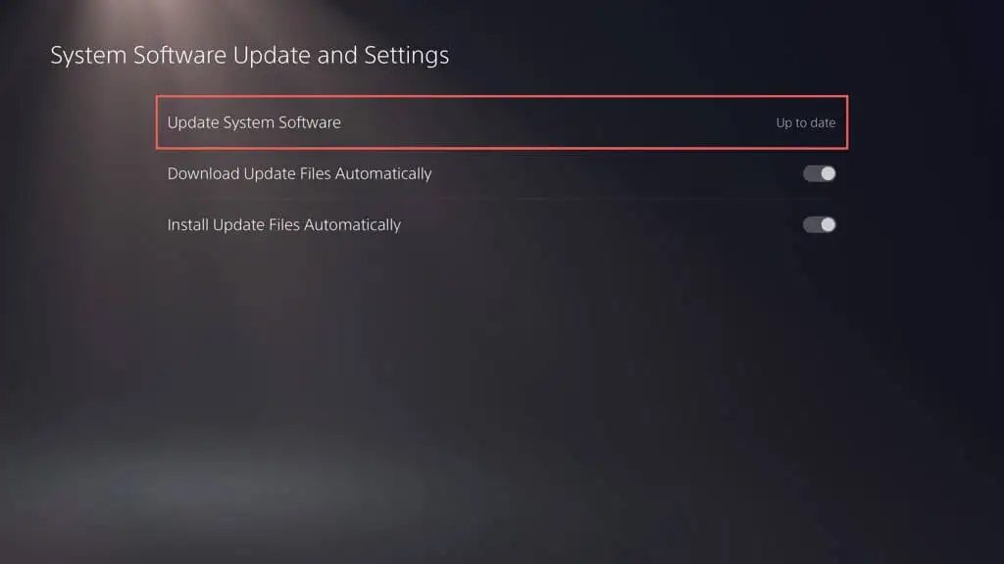Click the 'Update System Software' label text
Image resolution: width=1004 pixels, height=564 pixels.
(x=254, y=122)
